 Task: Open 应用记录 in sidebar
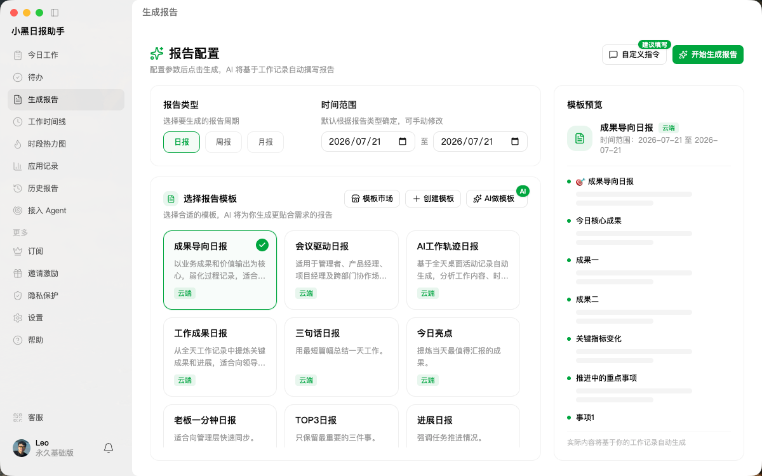pos(66,166)
